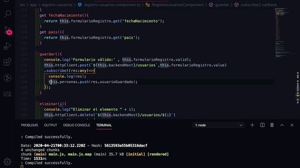Click the 'subscribe() callback' breadcrumb

click(x=259, y=5)
